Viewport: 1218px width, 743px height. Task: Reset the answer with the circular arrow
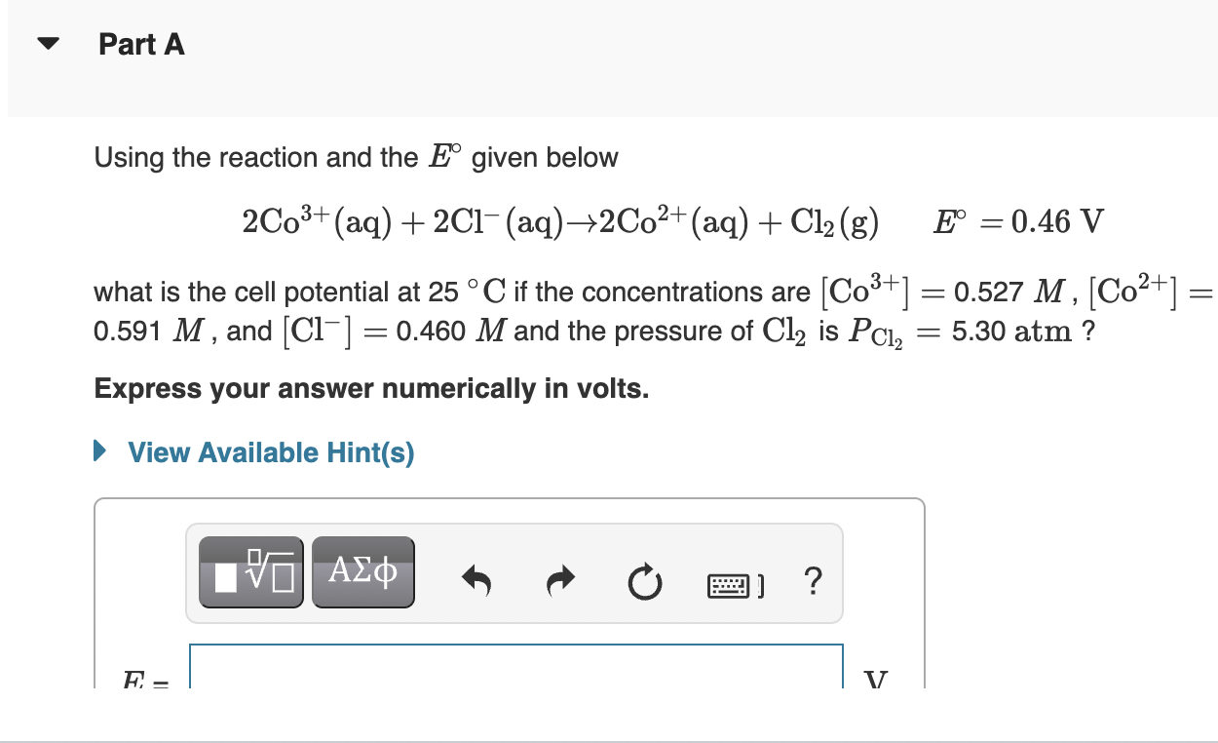645,581
